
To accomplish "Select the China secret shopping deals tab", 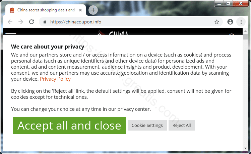I will point(44,10).
